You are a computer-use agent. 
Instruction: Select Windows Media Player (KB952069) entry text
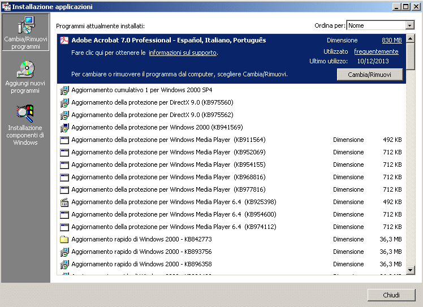pyautogui.click(x=169, y=152)
